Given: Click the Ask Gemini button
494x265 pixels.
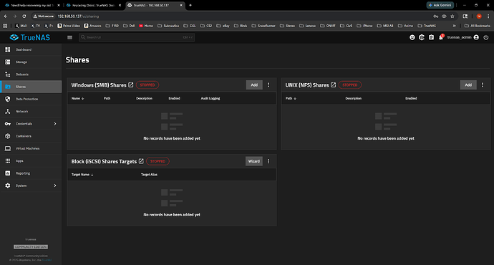Looking at the screenshot, I should coord(440,5).
